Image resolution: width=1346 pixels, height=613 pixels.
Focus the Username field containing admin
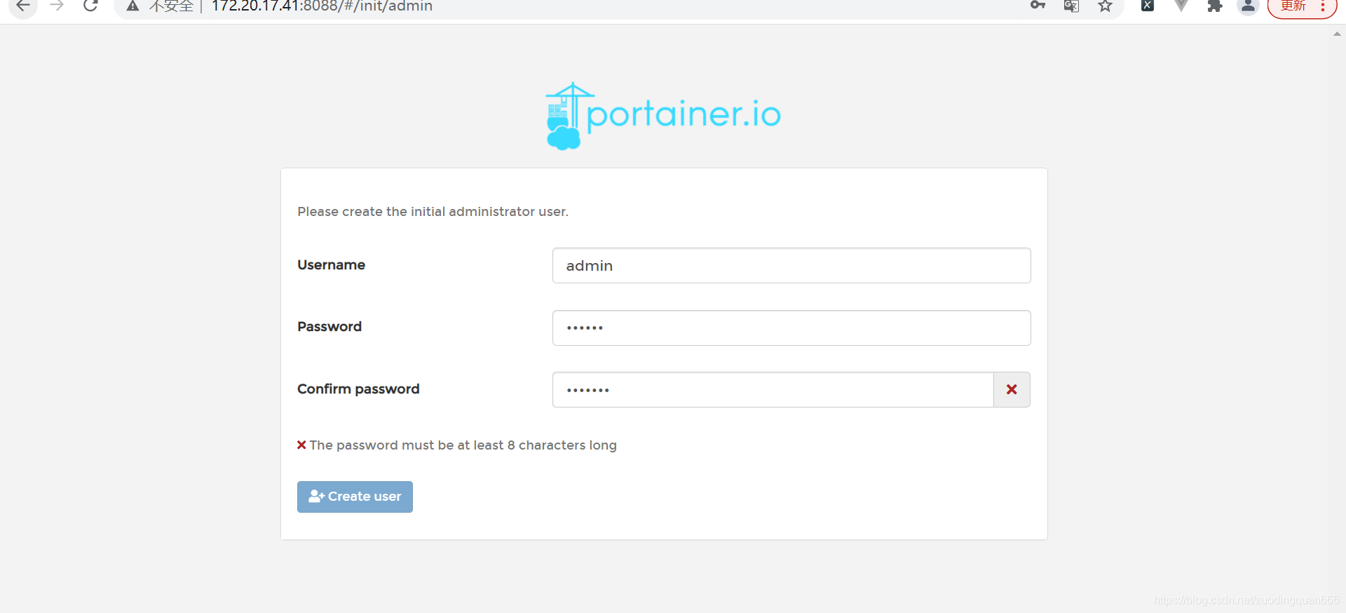tap(791, 266)
